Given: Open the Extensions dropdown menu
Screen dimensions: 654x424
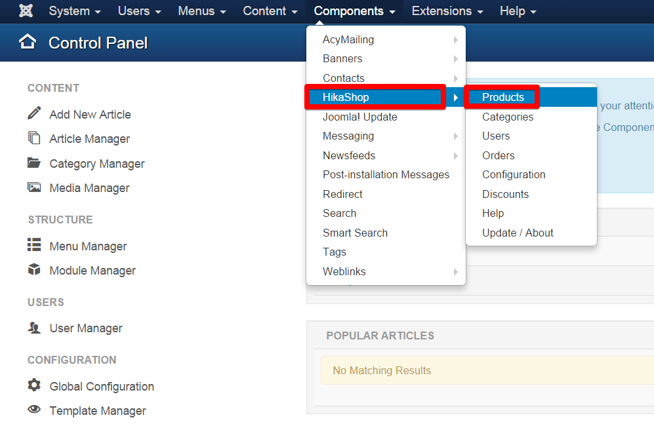Looking at the screenshot, I should point(447,11).
